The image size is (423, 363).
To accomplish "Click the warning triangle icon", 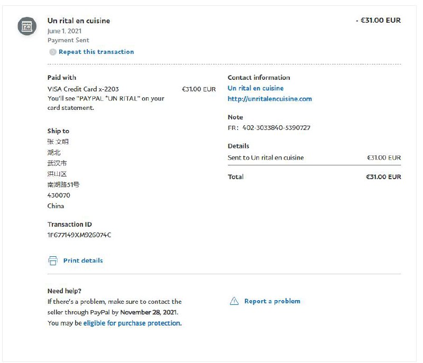I will pos(234,301).
